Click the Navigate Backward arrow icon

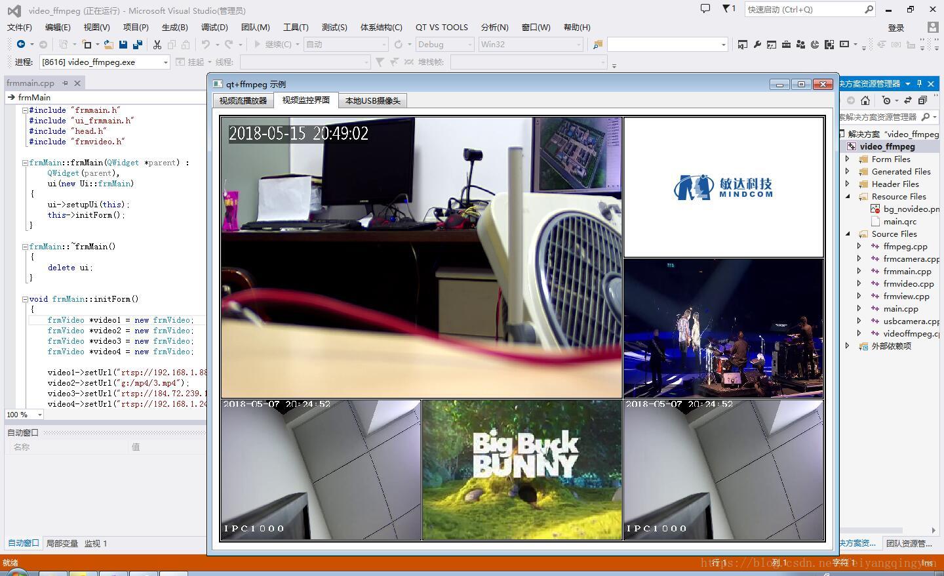pos(21,45)
